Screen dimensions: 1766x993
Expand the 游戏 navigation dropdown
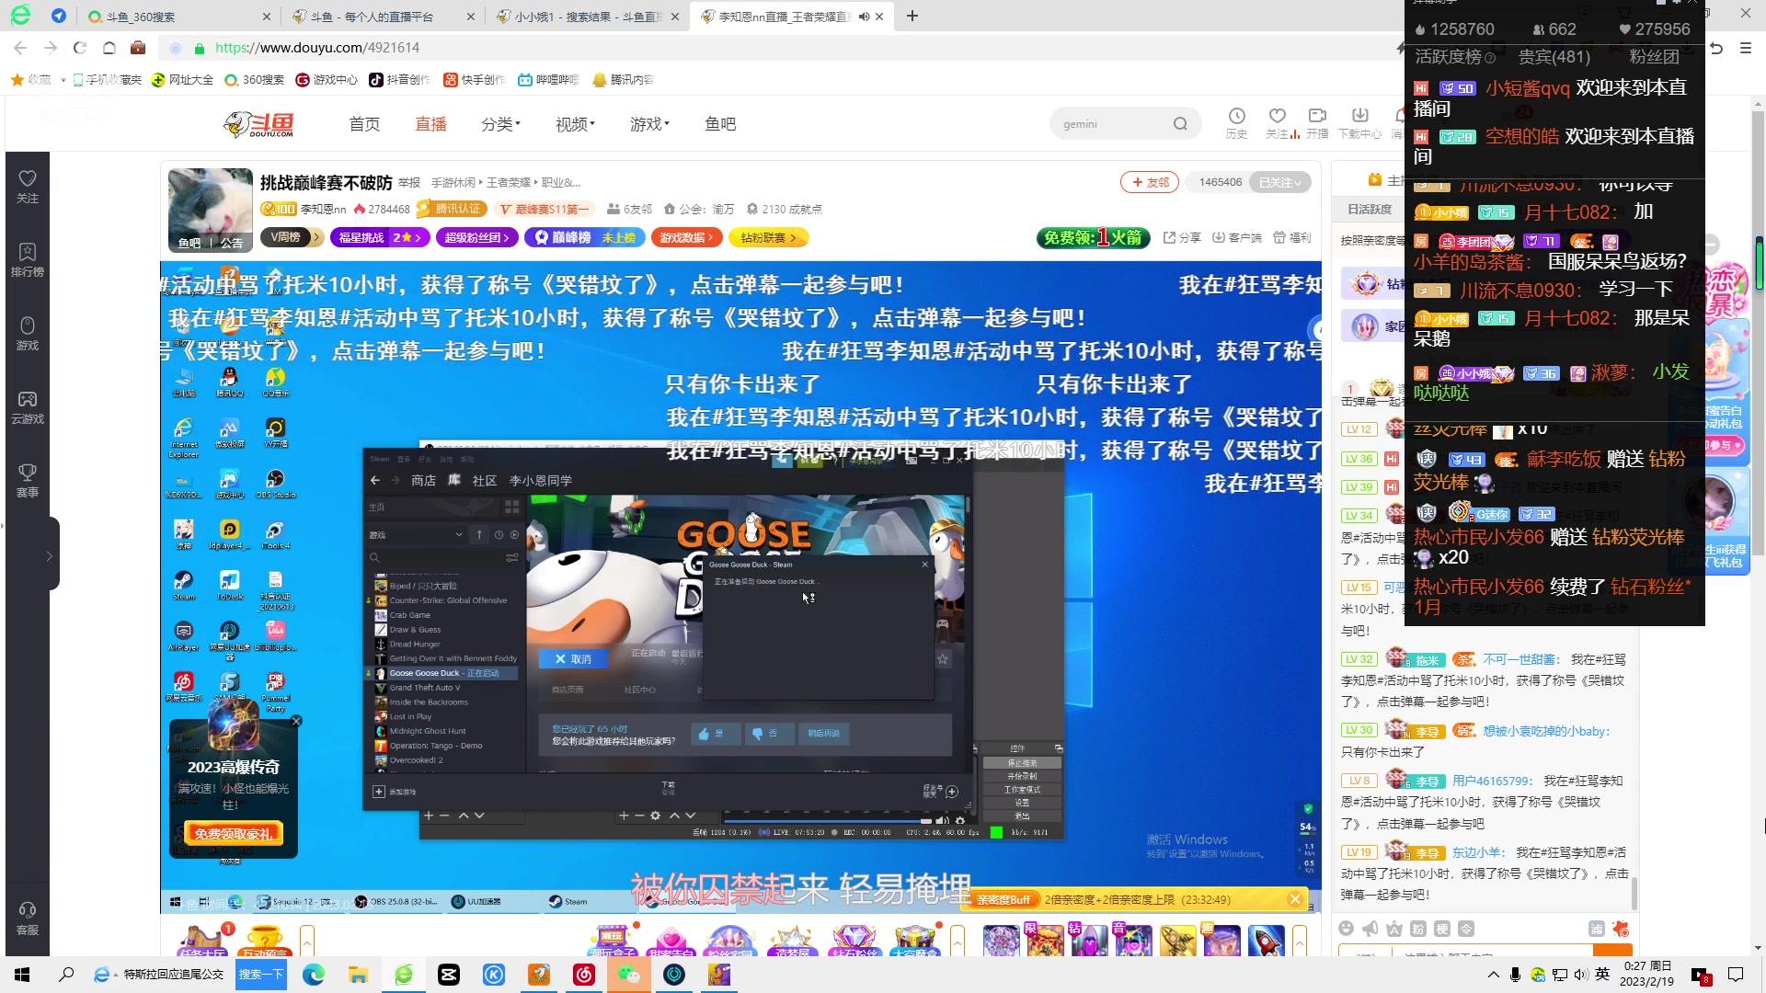[649, 124]
